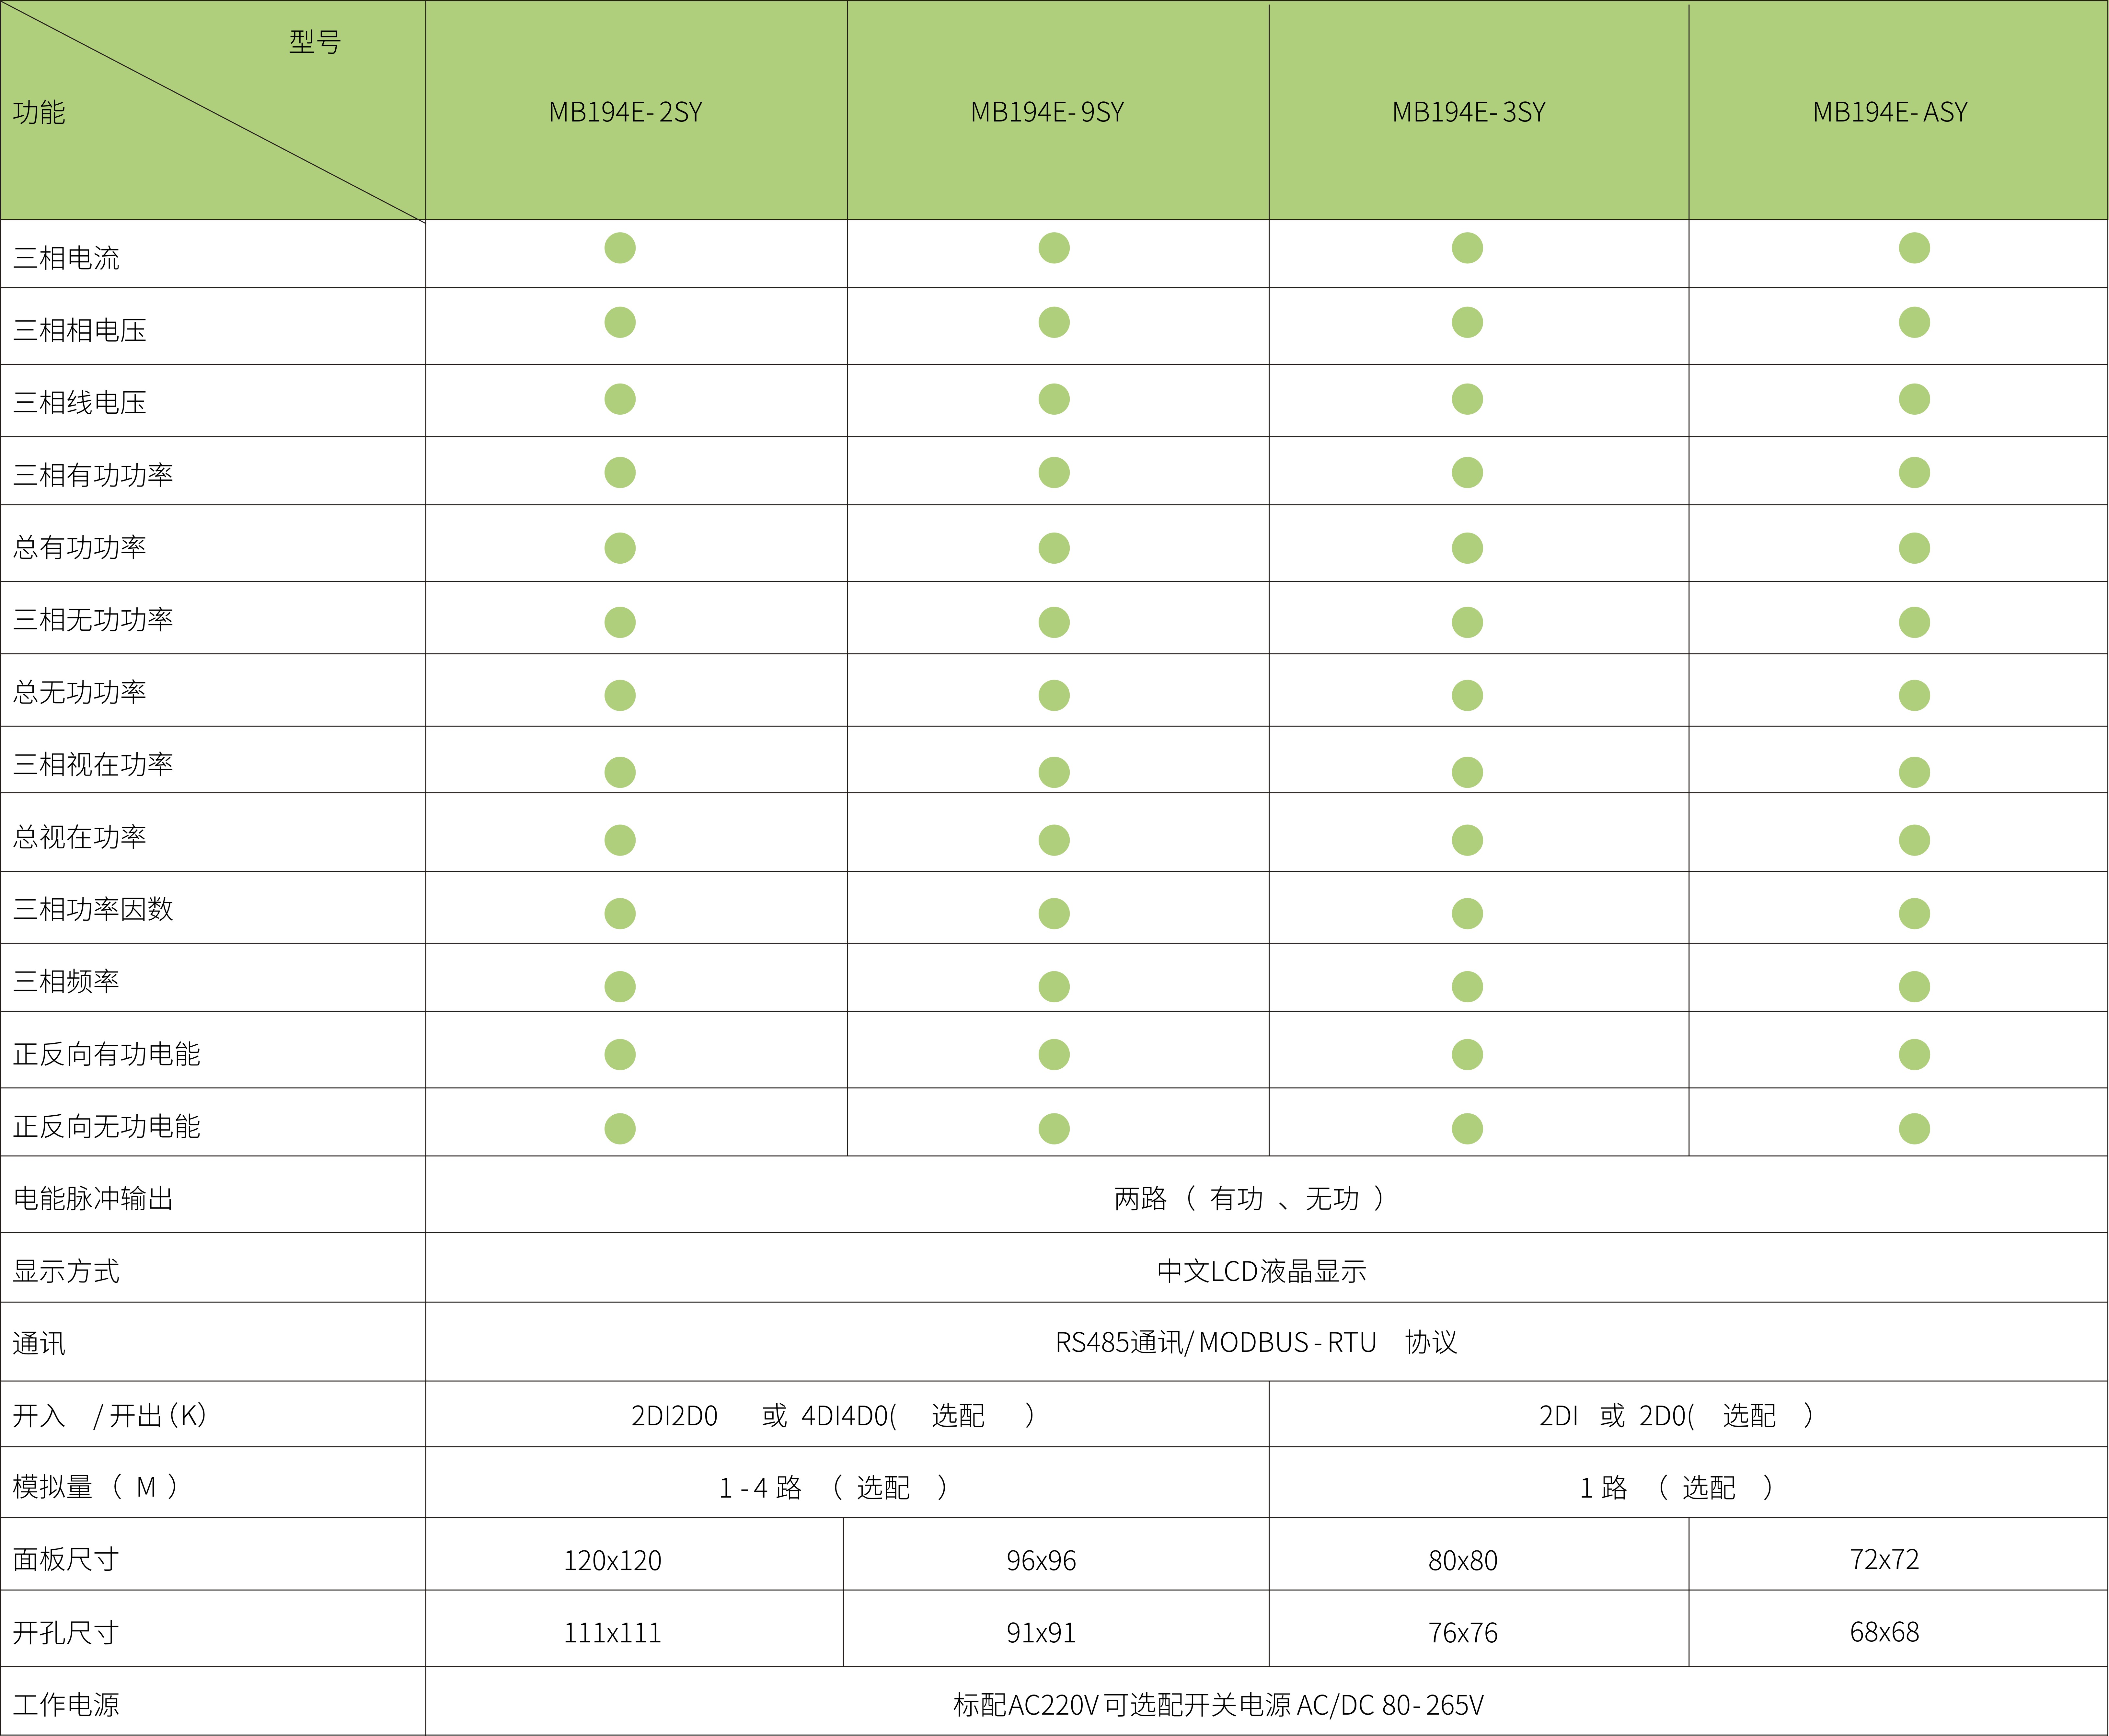Click the 总无功功率 row label
This screenshot has width=2109, height=1736.
coord(80,692)
